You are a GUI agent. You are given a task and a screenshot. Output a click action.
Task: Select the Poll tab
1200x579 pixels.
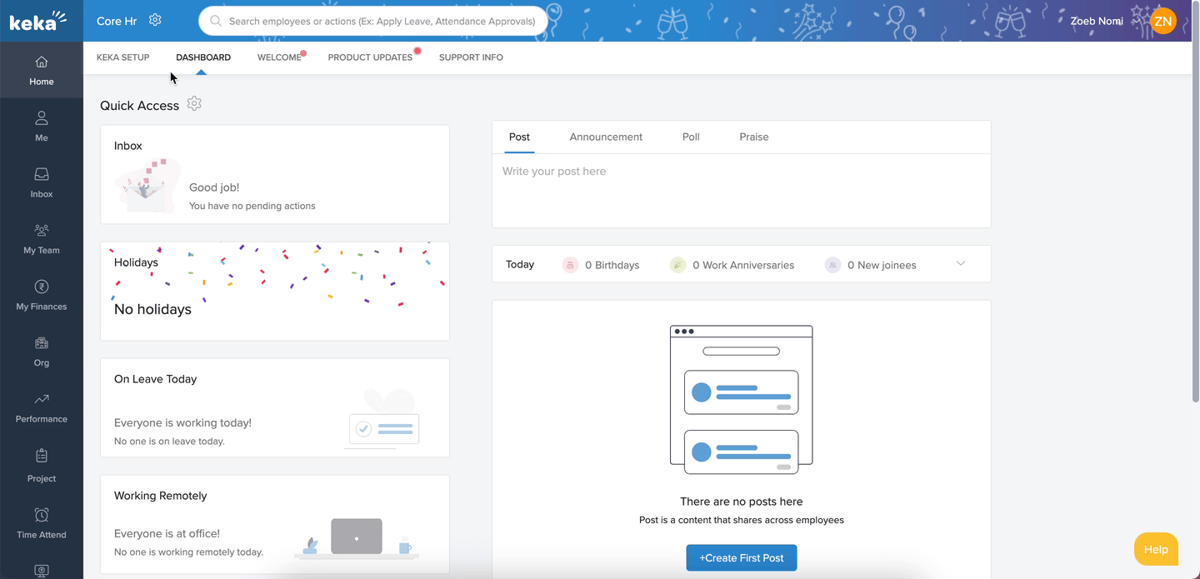(691, 137)
